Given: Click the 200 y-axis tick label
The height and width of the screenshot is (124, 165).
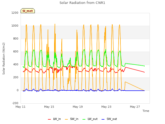Looking at the screenshot, I should [16, 78].
